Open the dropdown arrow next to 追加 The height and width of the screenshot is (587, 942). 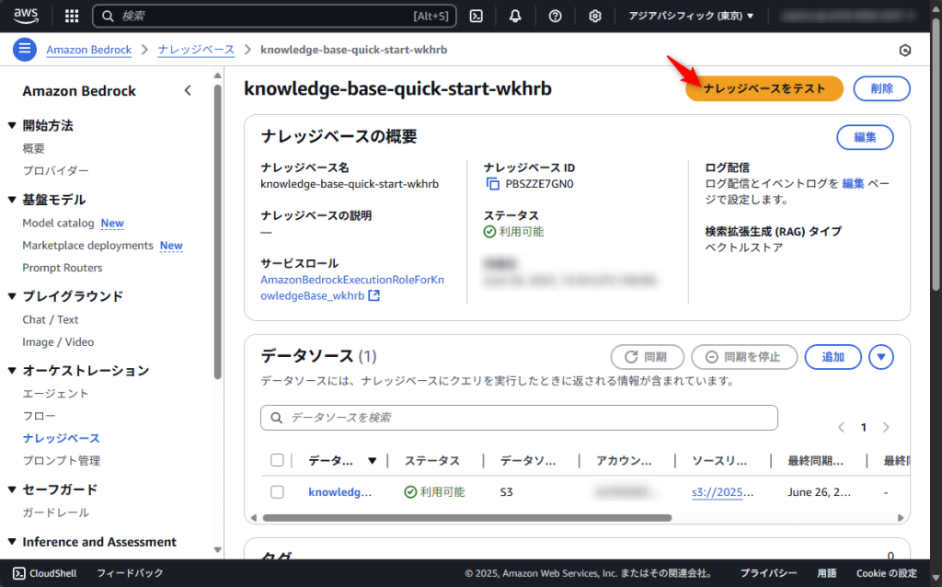(x=880, y=357)
